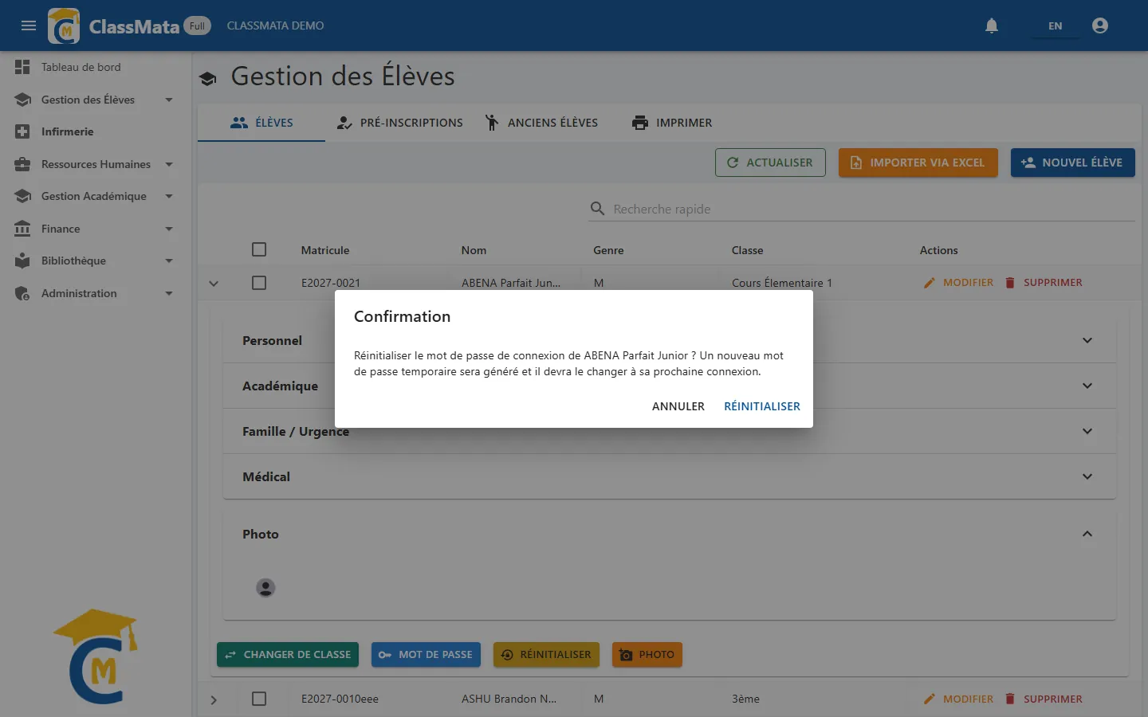The width and height of the screenshot is (1148, 717).
Task: Collapse the E2027-0021 row chevron
Action: pyautogui.click(x=214, y=284)
